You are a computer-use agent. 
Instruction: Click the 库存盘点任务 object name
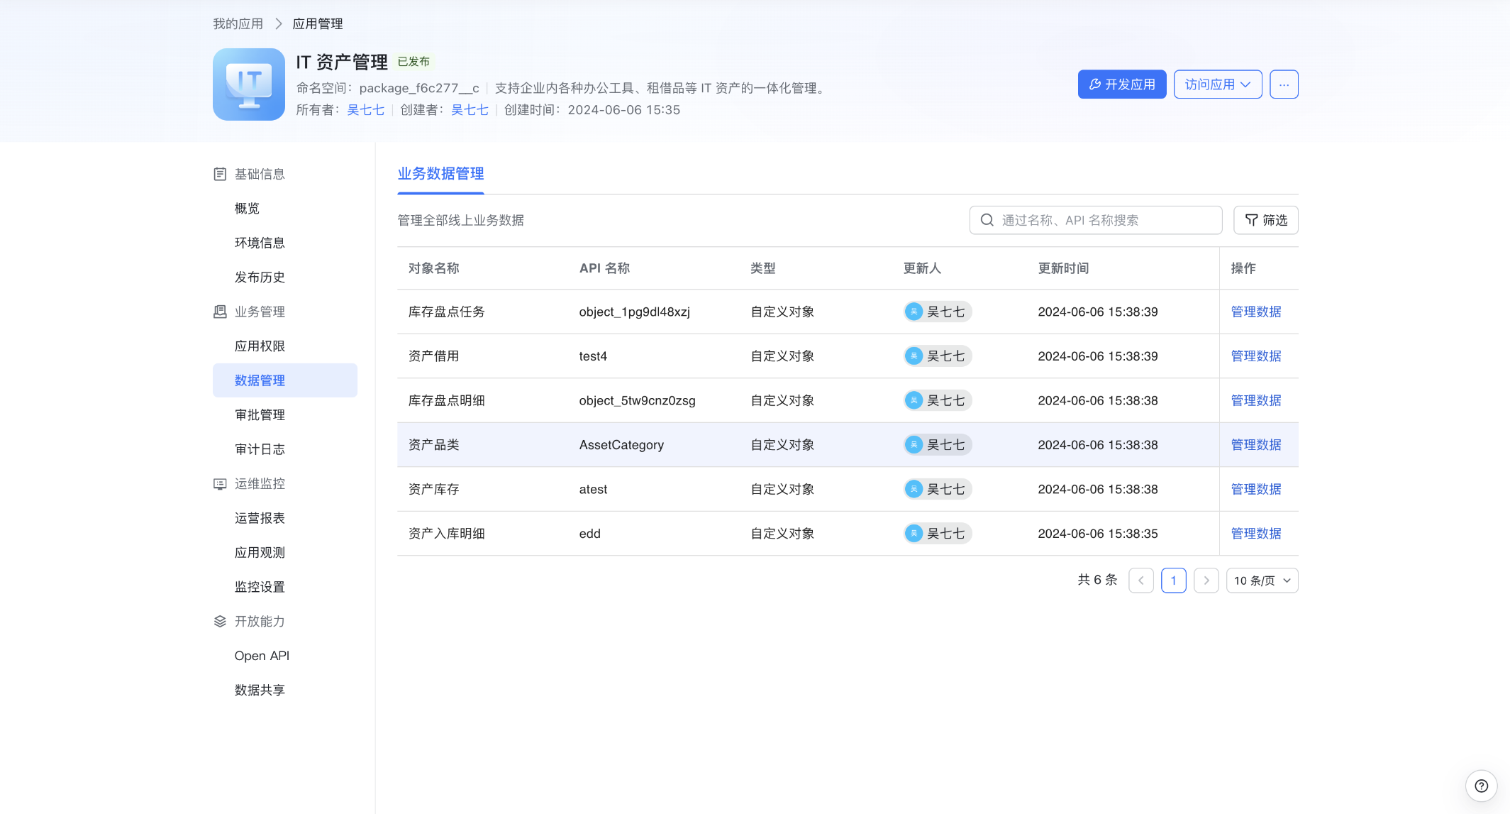point(446,312)
